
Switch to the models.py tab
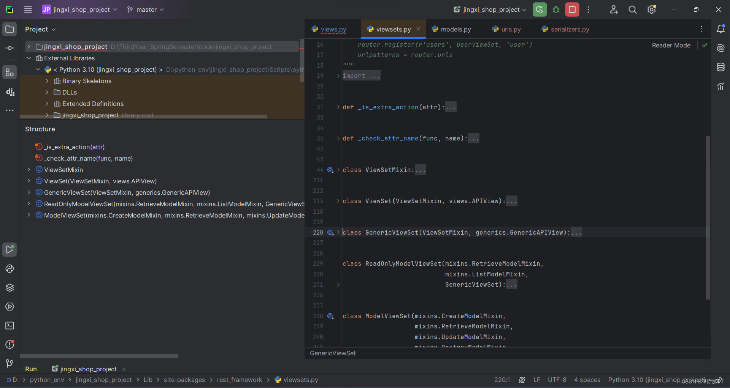tap(452, 29)
